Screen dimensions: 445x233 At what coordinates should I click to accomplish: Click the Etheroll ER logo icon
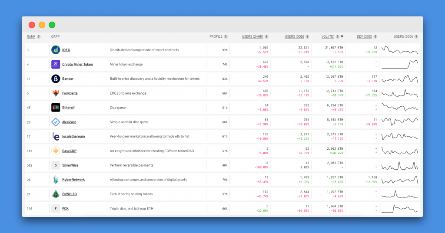coord(56,108)
